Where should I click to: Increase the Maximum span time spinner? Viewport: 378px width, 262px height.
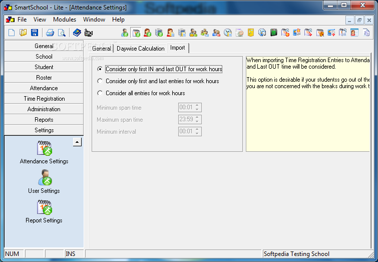point(197,117)
